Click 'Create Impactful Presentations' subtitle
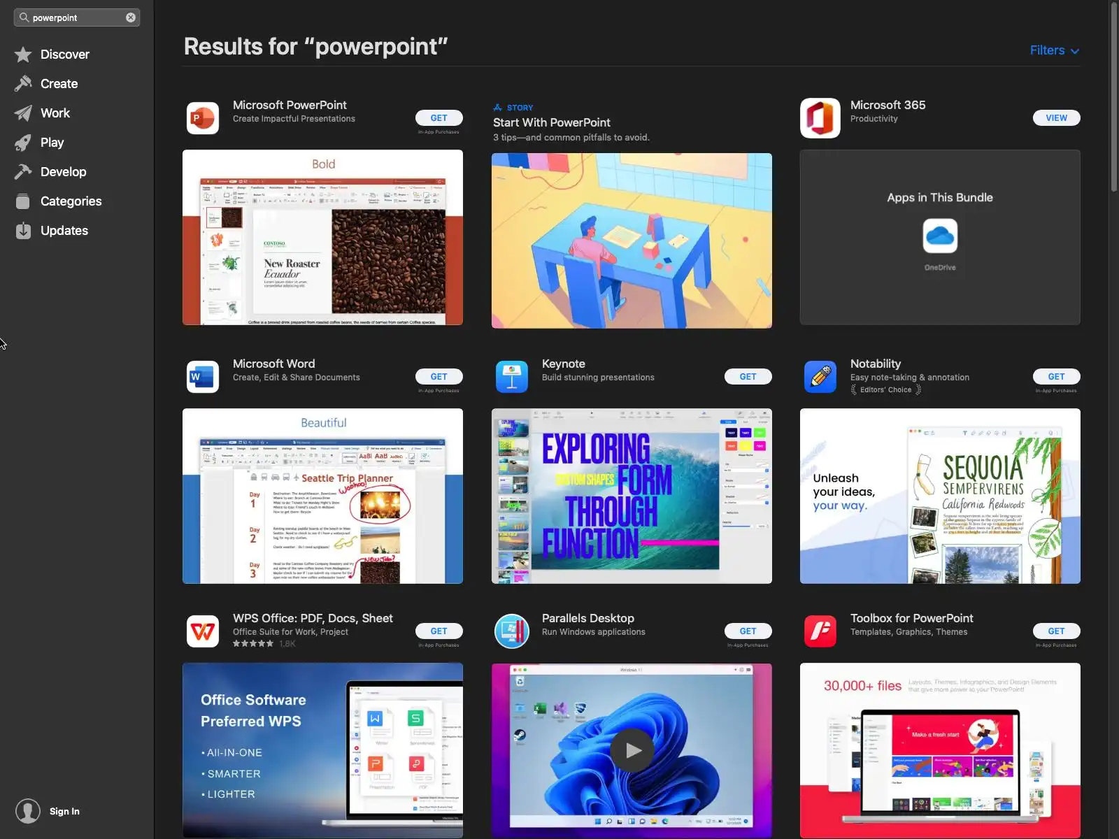 [294, 119]
